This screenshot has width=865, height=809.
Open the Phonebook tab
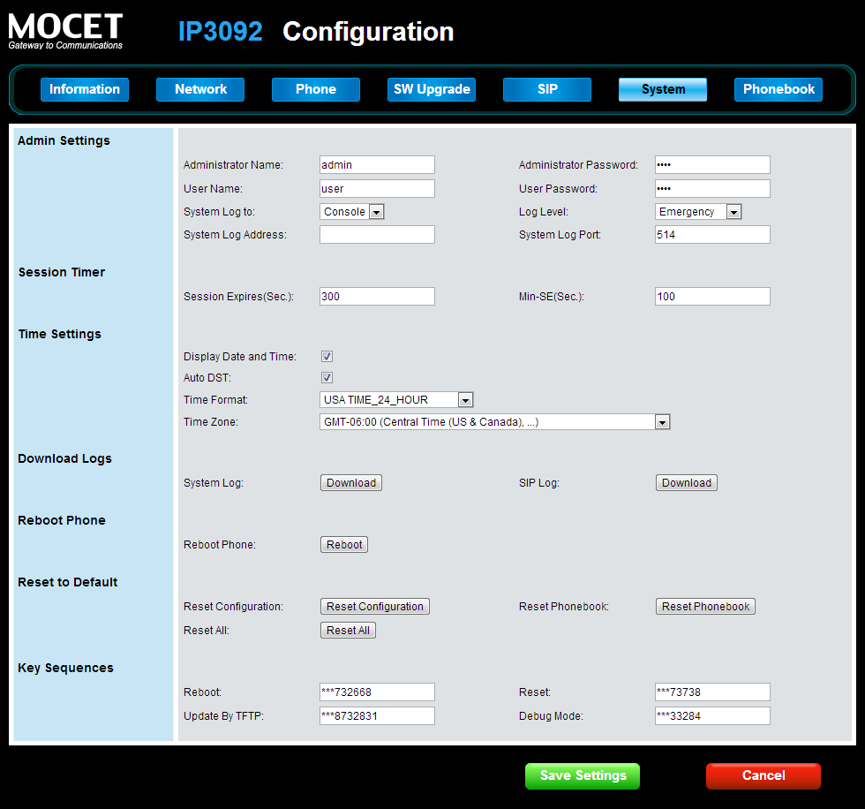pyautogui.click(x=778, y=89)
